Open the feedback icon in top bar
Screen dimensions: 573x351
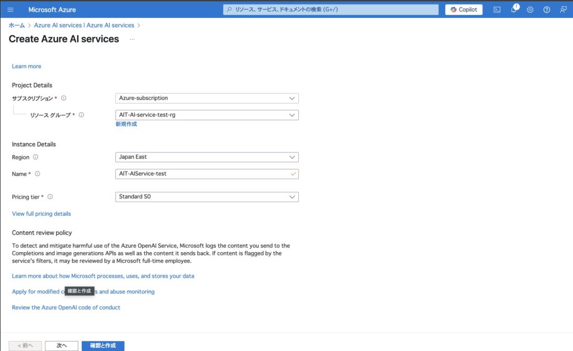coord(563,10)
